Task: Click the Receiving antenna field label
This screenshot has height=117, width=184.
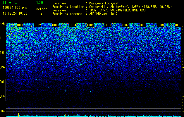Action: coord(67,14)
